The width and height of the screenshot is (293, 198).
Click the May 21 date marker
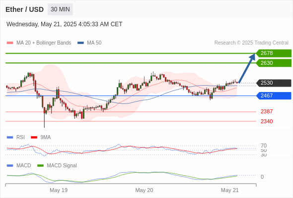230,190
